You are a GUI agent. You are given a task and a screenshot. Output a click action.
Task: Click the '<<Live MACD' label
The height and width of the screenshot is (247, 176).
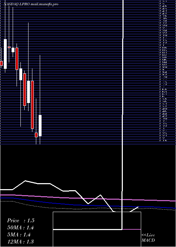(x=148, y=238)
